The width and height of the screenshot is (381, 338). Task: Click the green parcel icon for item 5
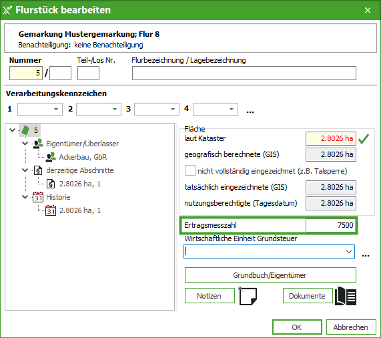coord(25,130)
